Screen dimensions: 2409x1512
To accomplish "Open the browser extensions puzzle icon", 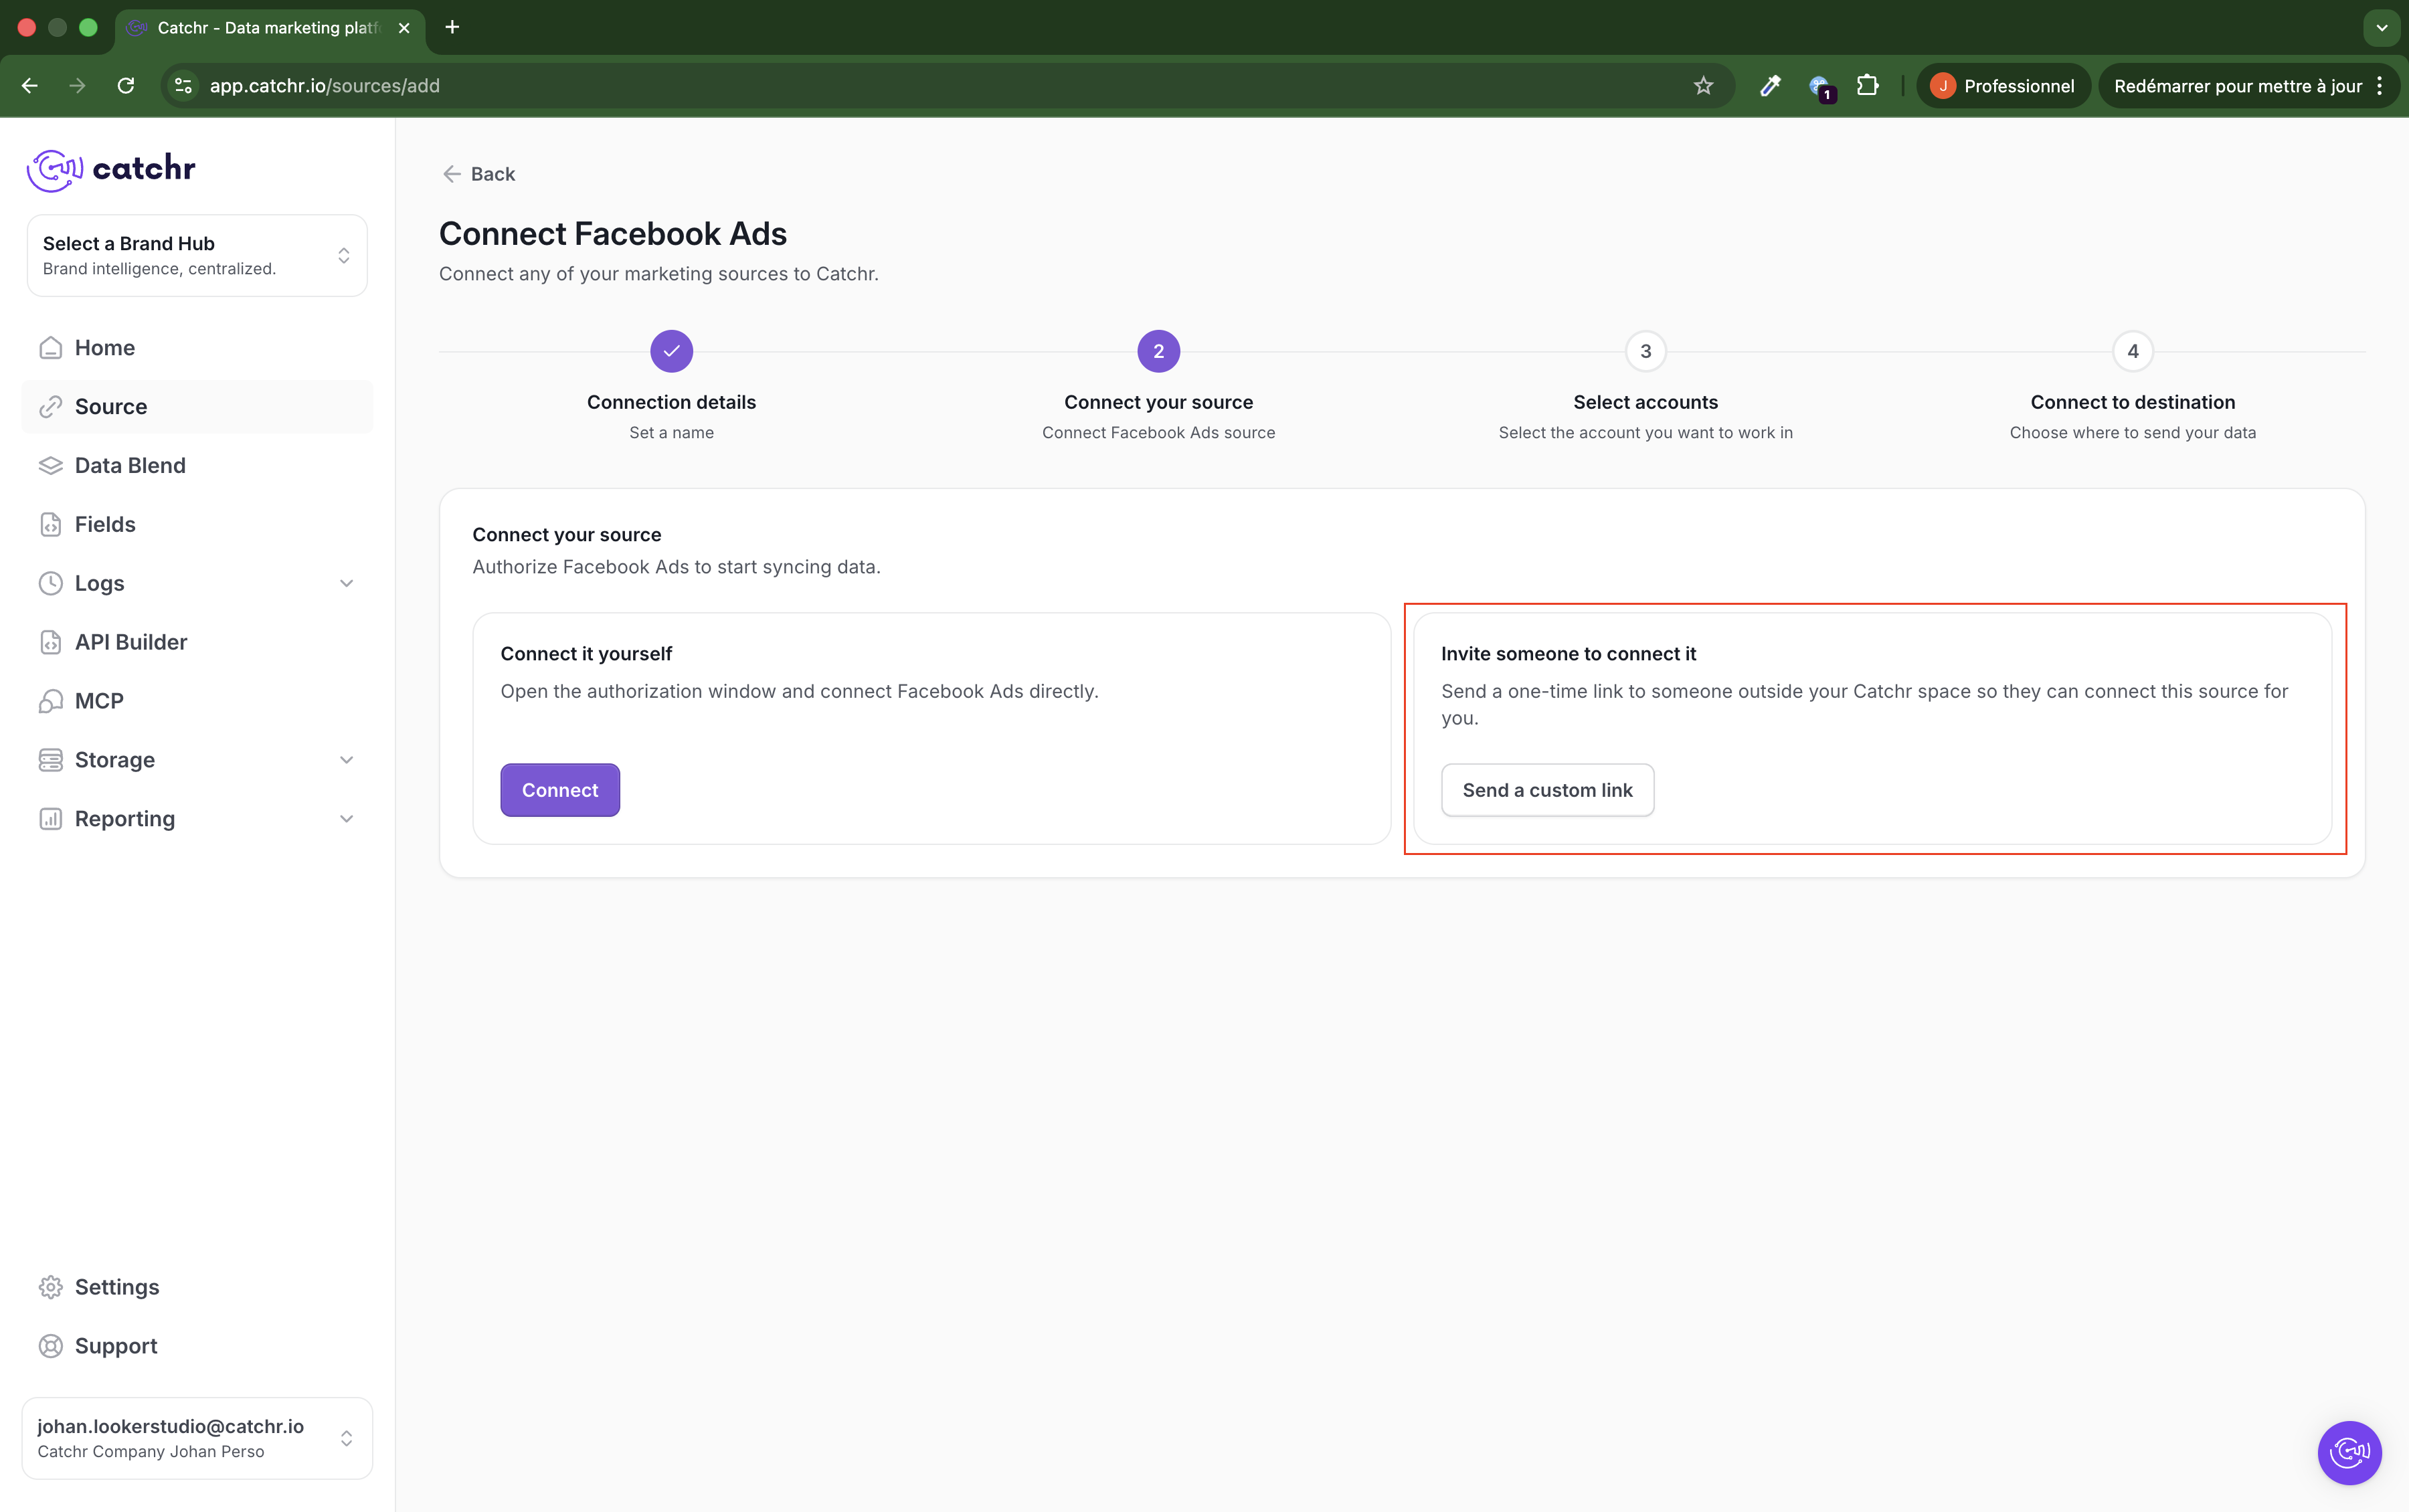I will (x=1867, y=86).
